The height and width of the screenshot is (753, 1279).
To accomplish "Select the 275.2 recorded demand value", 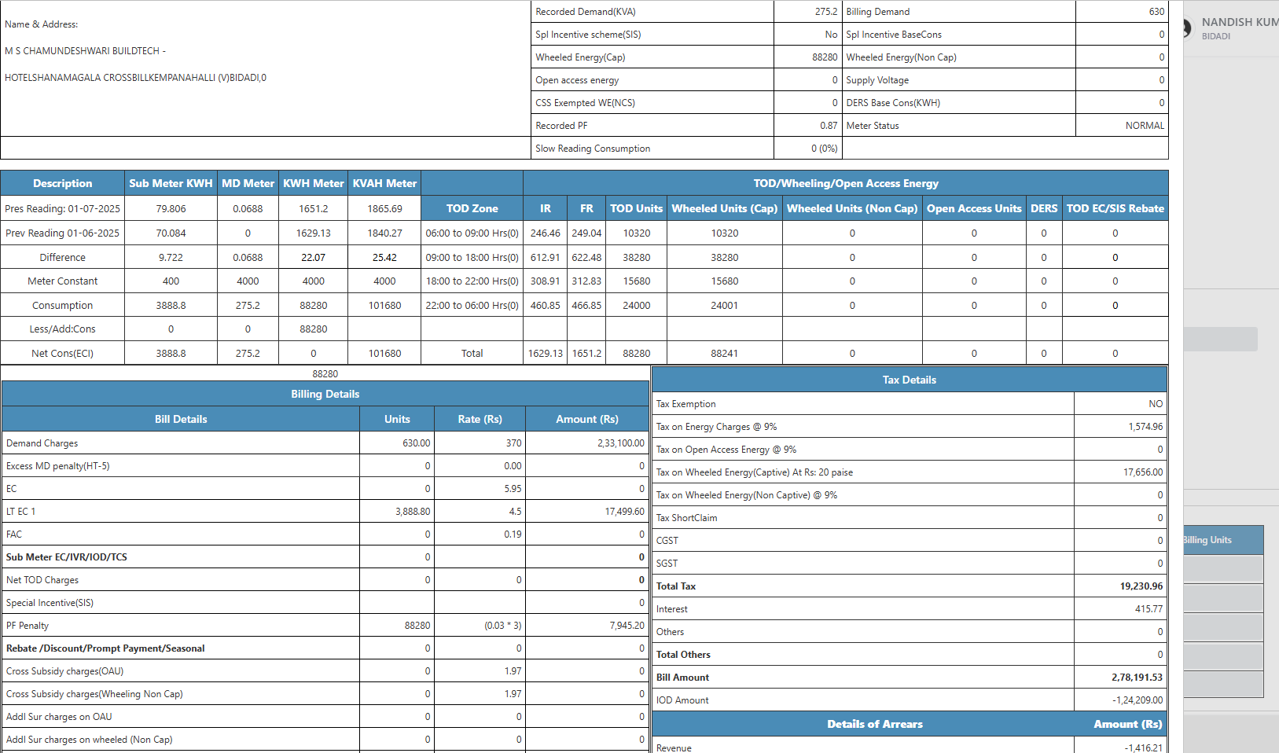I will 825,12.
